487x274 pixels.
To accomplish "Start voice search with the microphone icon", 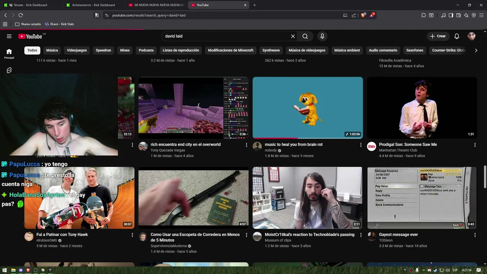I will point(322,36).
